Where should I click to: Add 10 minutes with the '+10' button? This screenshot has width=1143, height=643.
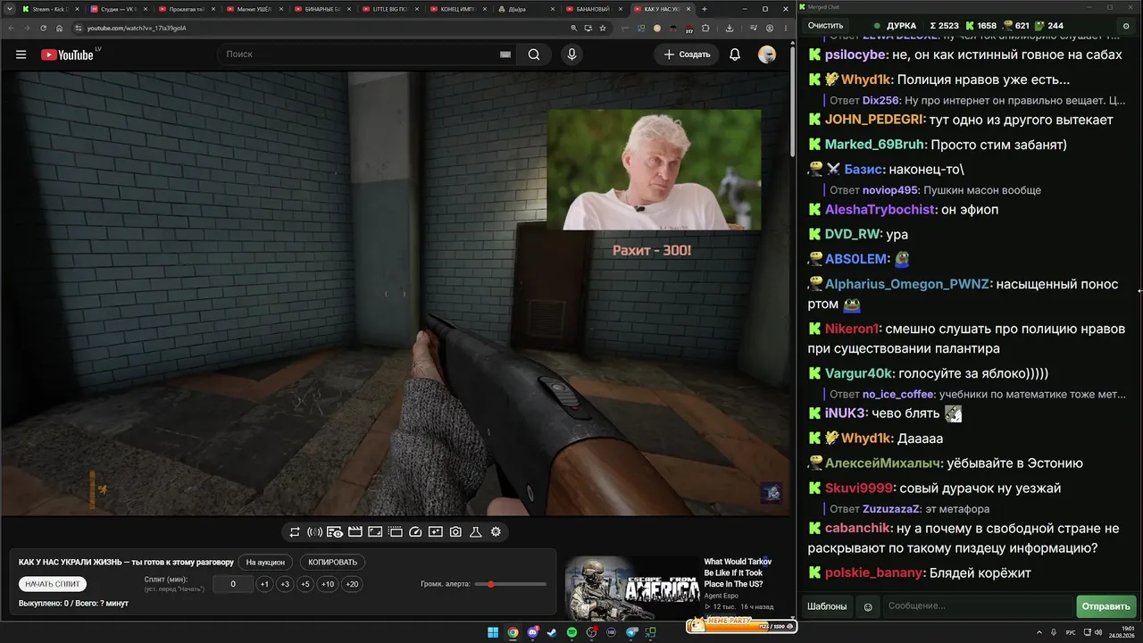pos(328,584)
